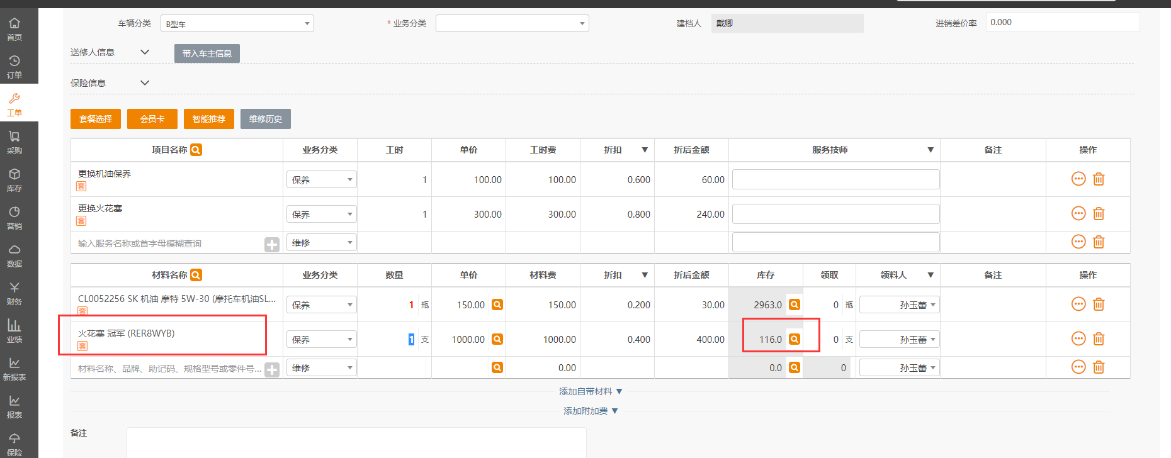Open 营销 marketing sidebar item
The image size is (1171, 458).
coord(14,218)
